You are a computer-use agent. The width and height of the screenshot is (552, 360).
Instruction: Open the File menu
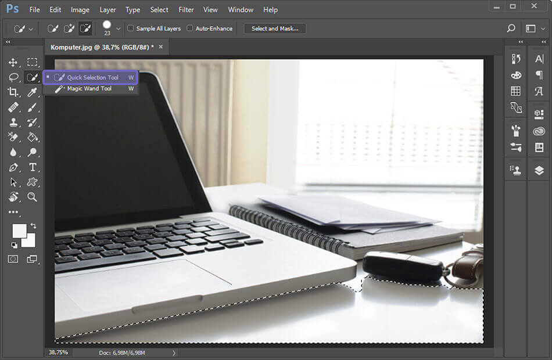[34, 10]
